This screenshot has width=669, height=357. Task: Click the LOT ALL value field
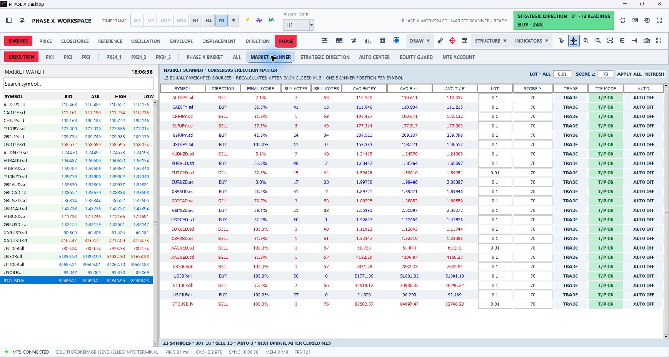(x=562, y=74)
